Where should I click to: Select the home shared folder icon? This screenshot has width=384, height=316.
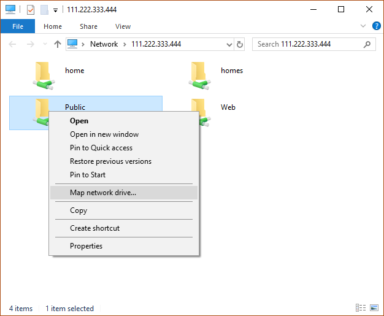tap(44, 75)
